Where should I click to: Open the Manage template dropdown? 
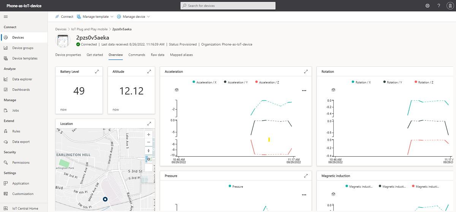click(95, 17)
